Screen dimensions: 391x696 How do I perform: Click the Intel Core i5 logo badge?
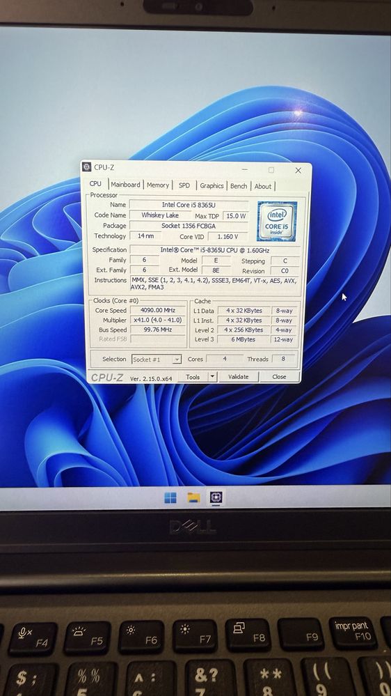tap(277, 221)
